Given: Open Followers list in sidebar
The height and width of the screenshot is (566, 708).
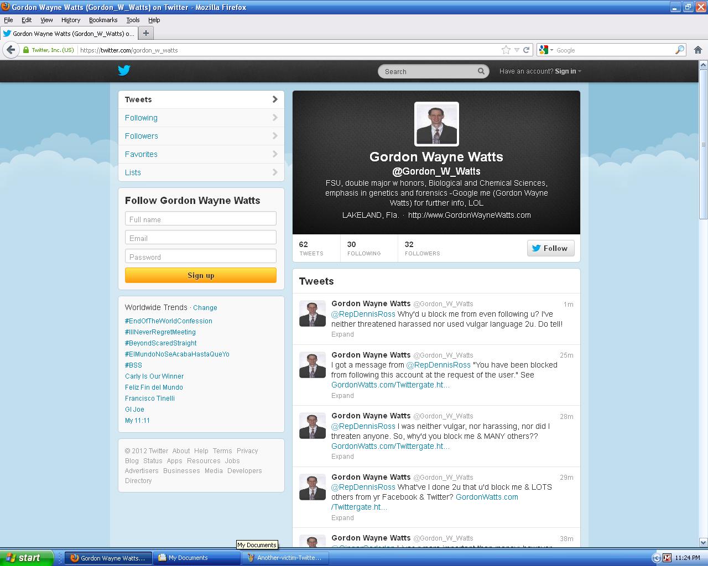Looking at the screenshot, I should point(201,136).
